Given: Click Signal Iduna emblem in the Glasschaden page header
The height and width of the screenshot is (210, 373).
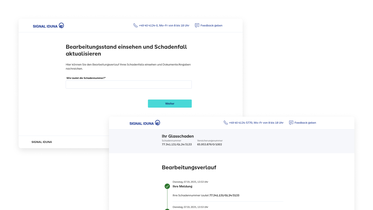Looking at the screenshot, I should coord(157,123).
